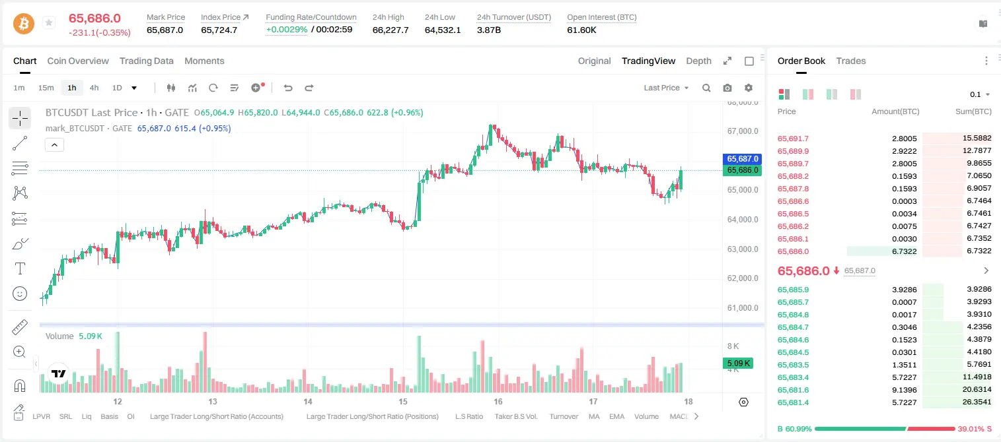Image resolution: width=1001 pixels, height=442 pixels.
Task: Select the ruler measure tool
Action: [20, 327]
